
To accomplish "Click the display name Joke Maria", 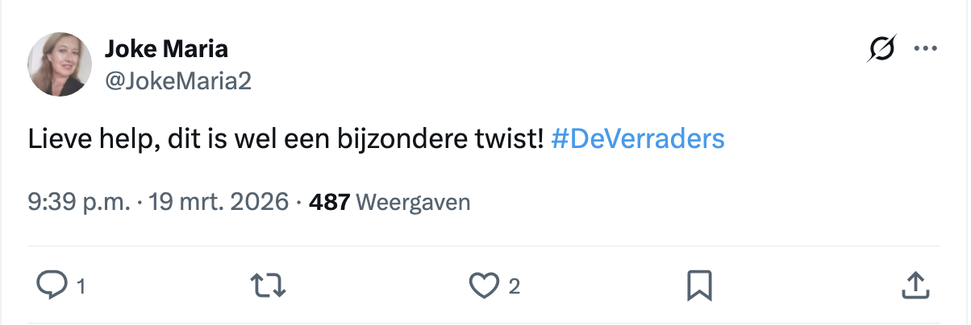I will click(166, 50).
